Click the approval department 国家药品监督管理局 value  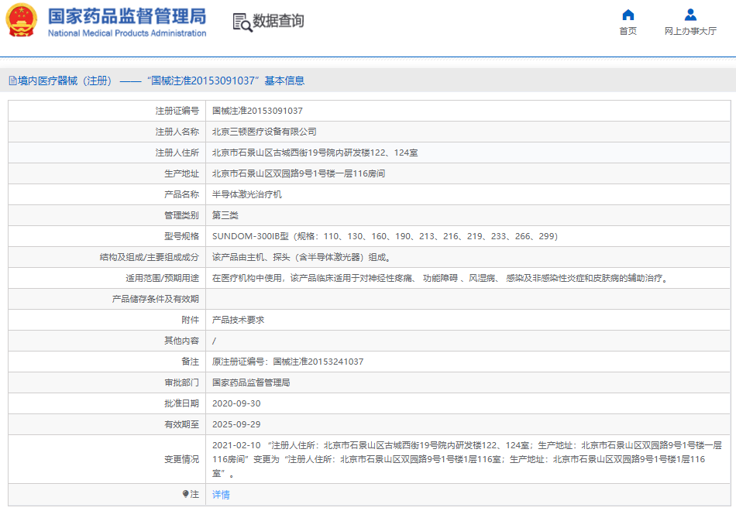click(251, 382)
